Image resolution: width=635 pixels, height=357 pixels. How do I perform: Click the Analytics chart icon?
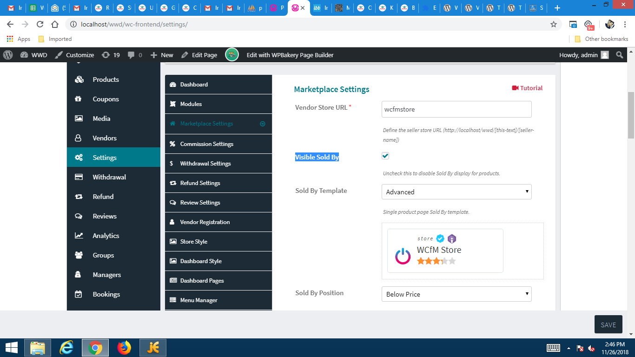point(79,236)
